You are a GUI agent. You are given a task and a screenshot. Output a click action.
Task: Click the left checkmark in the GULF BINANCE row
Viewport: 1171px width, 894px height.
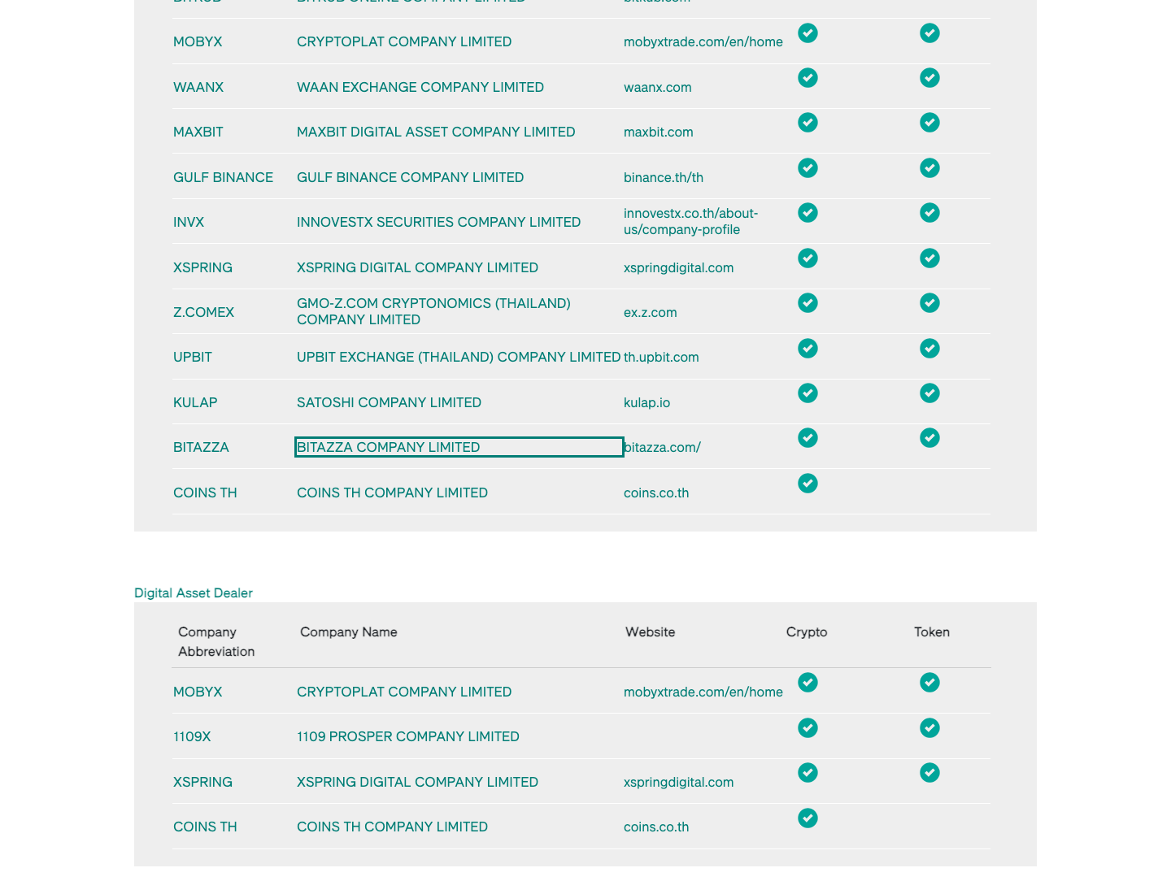coord(808,168)
